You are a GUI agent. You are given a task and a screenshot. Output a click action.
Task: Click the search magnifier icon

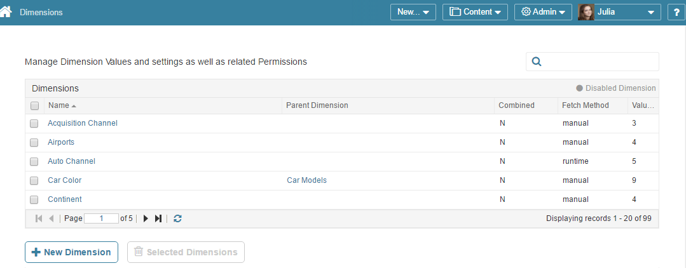click(536, 62)
